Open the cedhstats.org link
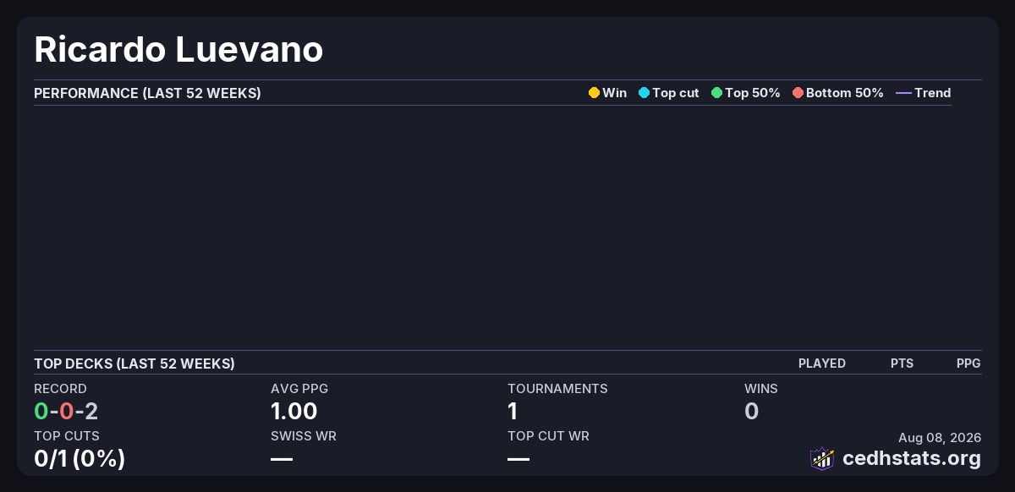This screenshot has height=492, width=1015. pos(912,458)
